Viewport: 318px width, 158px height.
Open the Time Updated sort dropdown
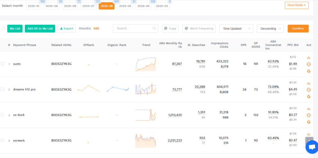pyautogui.click(x=236, y=28)
